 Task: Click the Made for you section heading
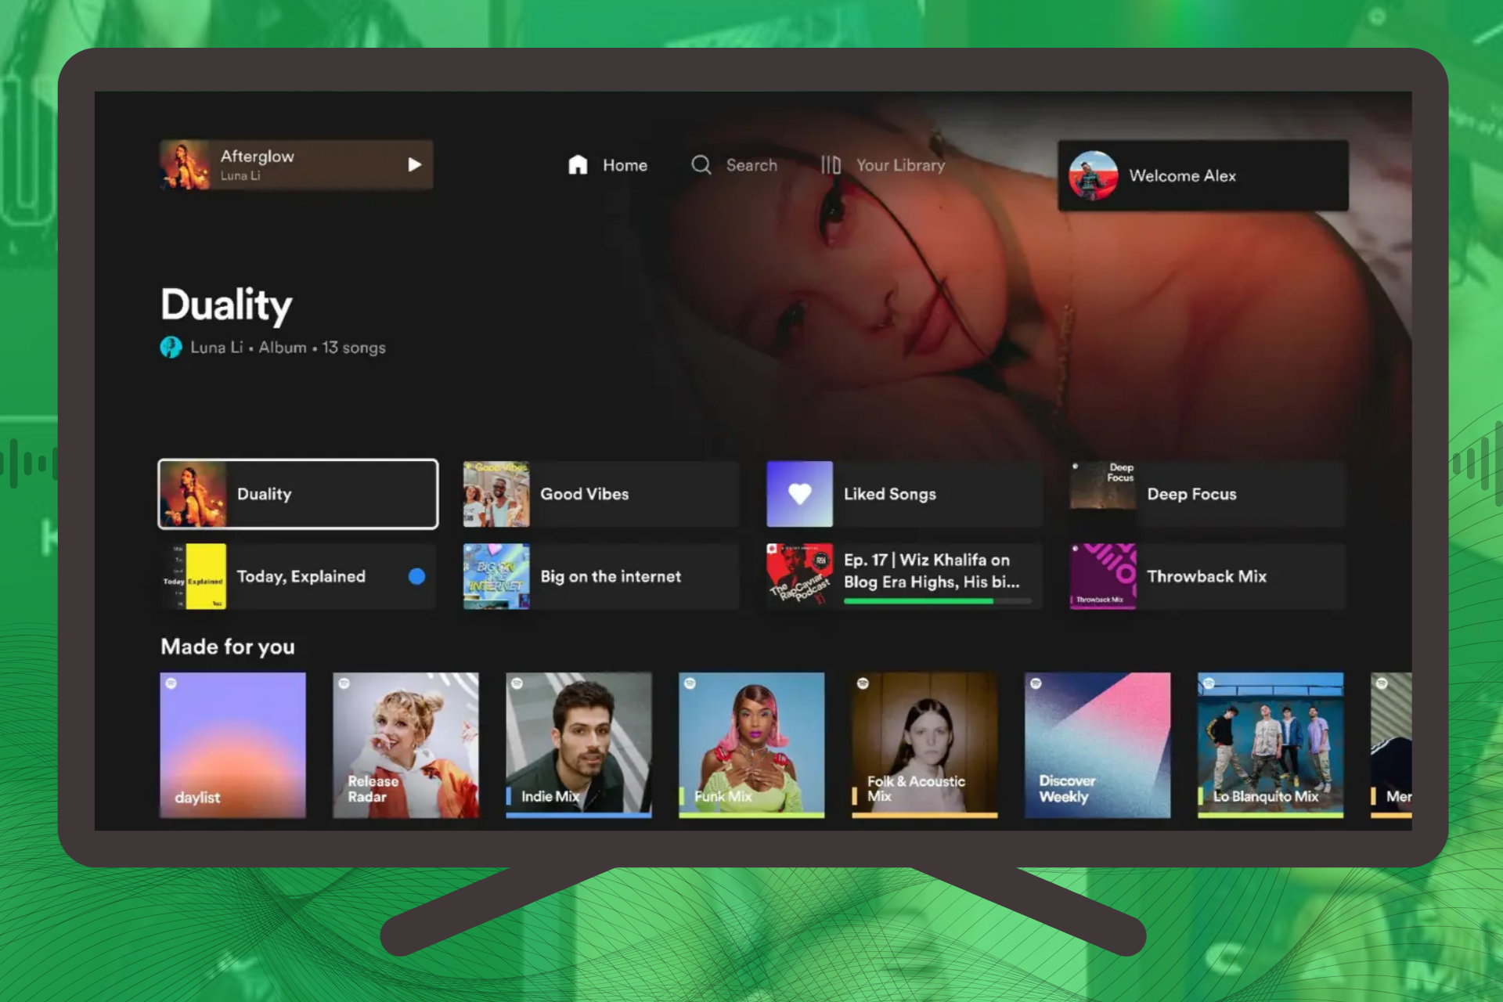(228, 647)
